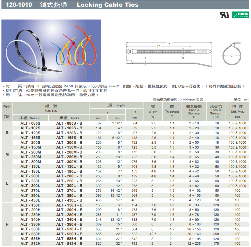Click the 20 ~ 160 bundle diameter value
The image size is (251, 247).
tap(194, 234)
